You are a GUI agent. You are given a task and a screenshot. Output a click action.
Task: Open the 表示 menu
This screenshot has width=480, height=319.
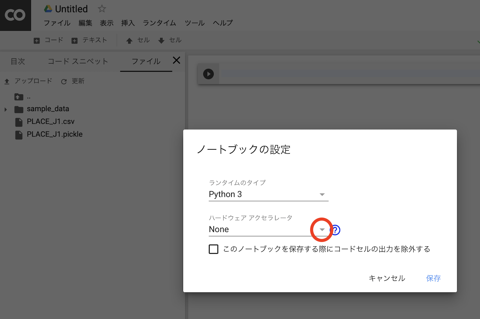pyautogui.click(x=107, y=23)
